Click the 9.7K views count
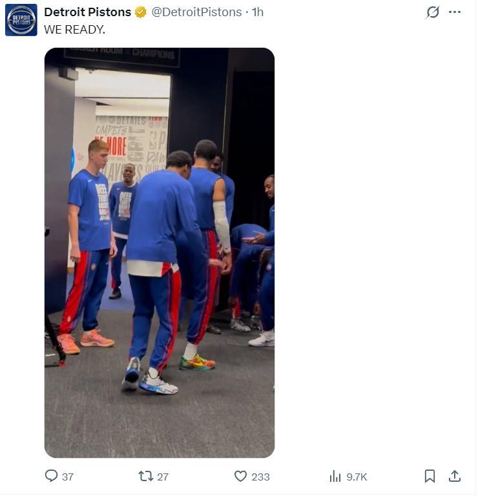 (x=357, y=477)
